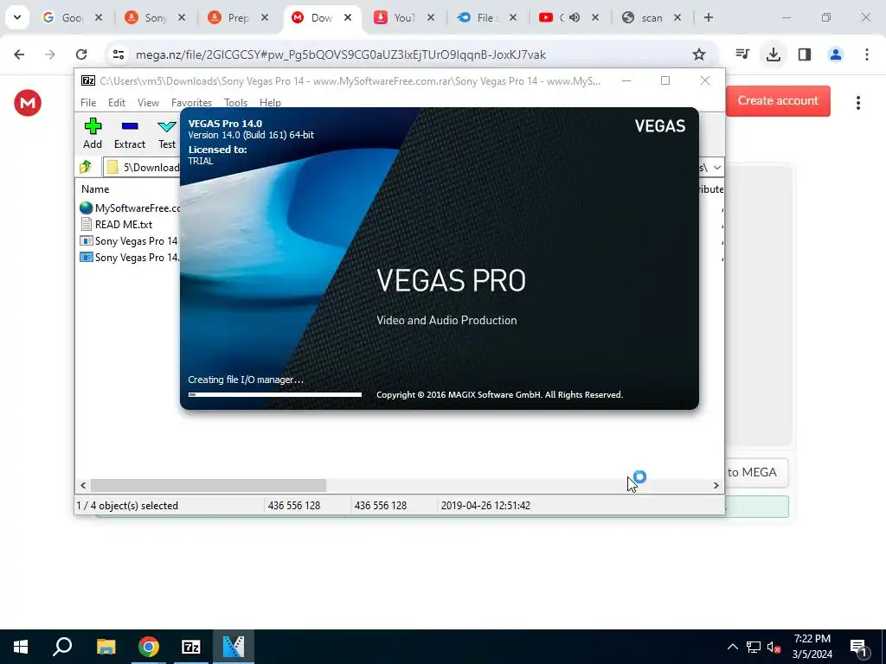Screen dimensions: 886x664
Task: Switch to the YouT tab
Action: coord(404,18)
